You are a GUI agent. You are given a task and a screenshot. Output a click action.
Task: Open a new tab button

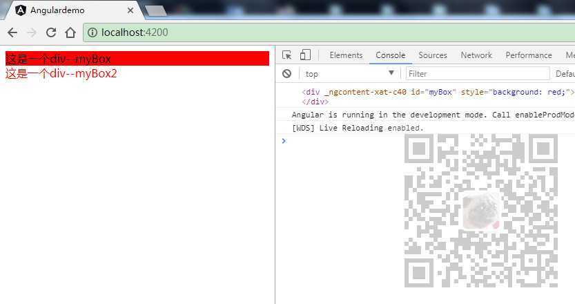156,11
